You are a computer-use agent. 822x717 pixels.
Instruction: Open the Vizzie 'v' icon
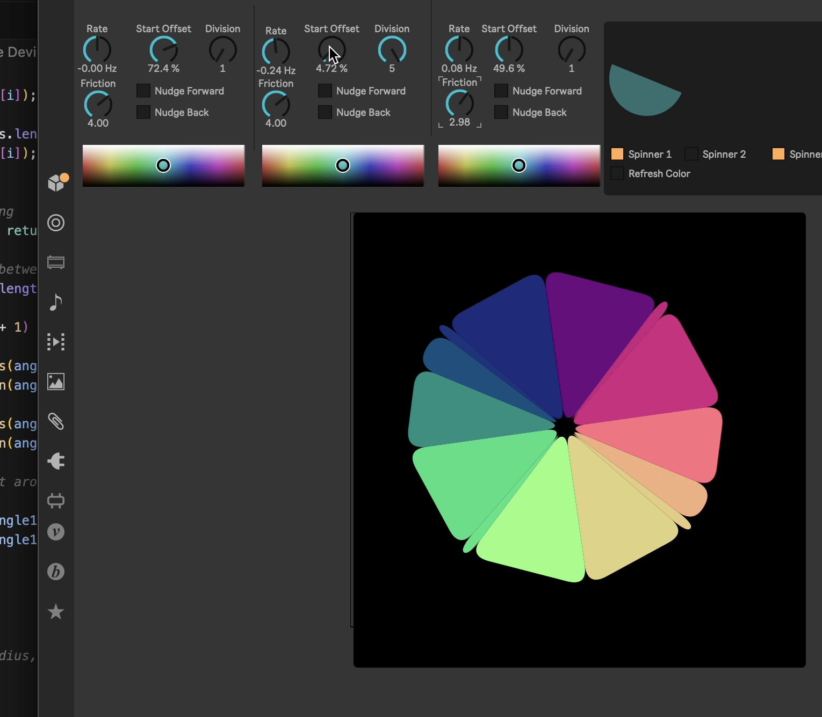pos(56,532)
